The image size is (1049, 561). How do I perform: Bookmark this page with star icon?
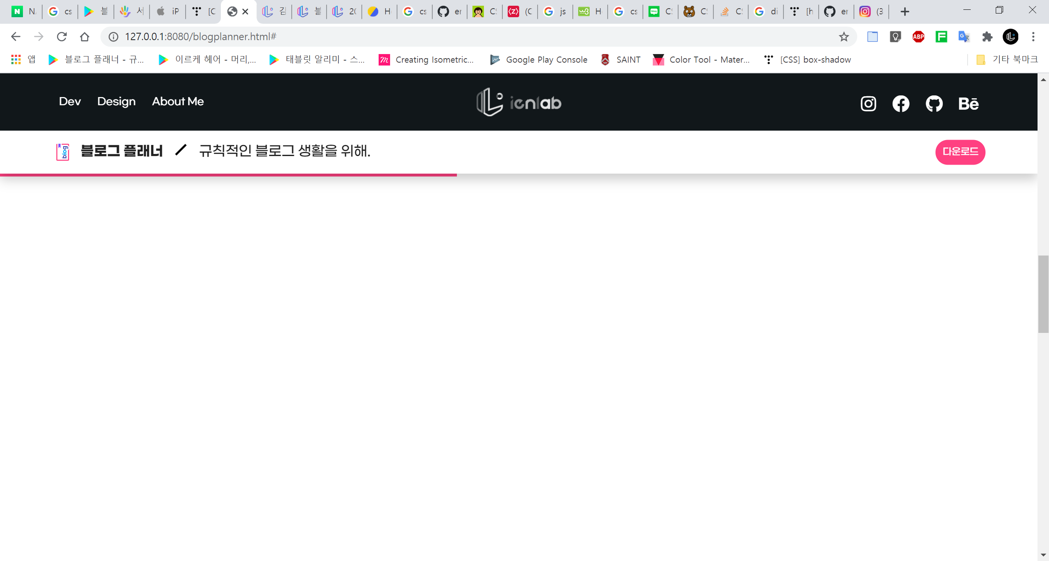843,37
